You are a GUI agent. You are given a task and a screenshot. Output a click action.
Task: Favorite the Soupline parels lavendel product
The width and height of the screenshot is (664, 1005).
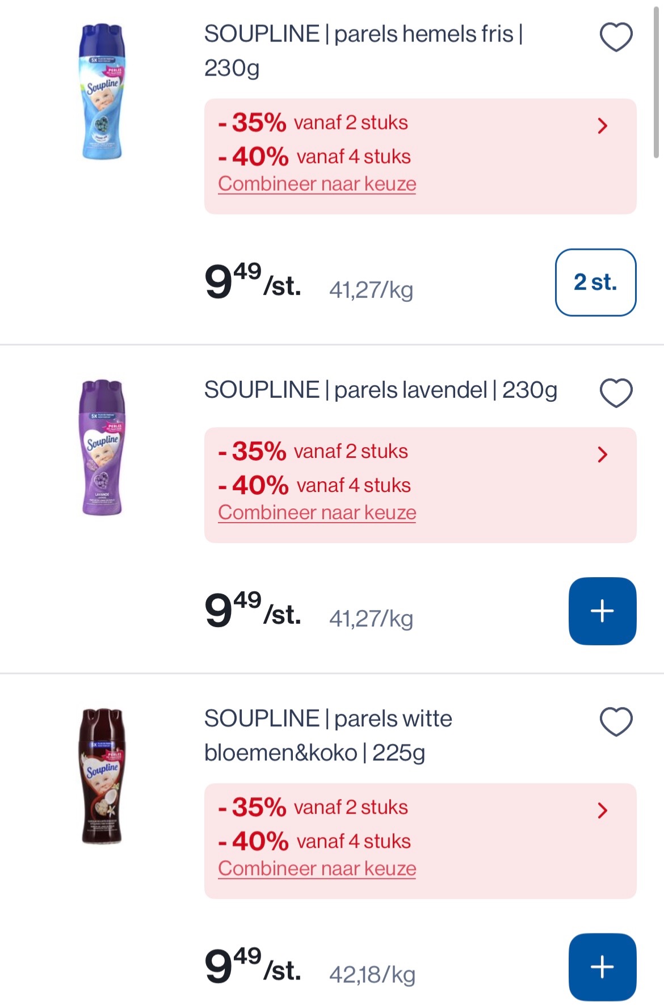click(616, 390)
